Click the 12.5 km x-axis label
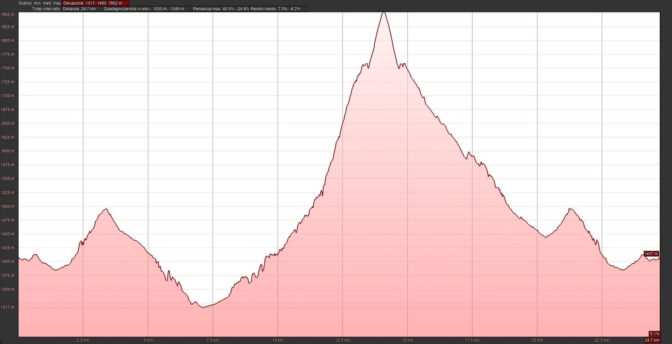Screen dimensions: 672x344 [342, 340]
